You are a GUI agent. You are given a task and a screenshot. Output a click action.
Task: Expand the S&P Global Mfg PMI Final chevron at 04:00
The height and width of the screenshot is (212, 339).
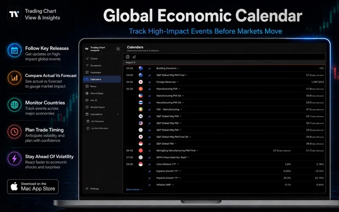pos(186,75)
